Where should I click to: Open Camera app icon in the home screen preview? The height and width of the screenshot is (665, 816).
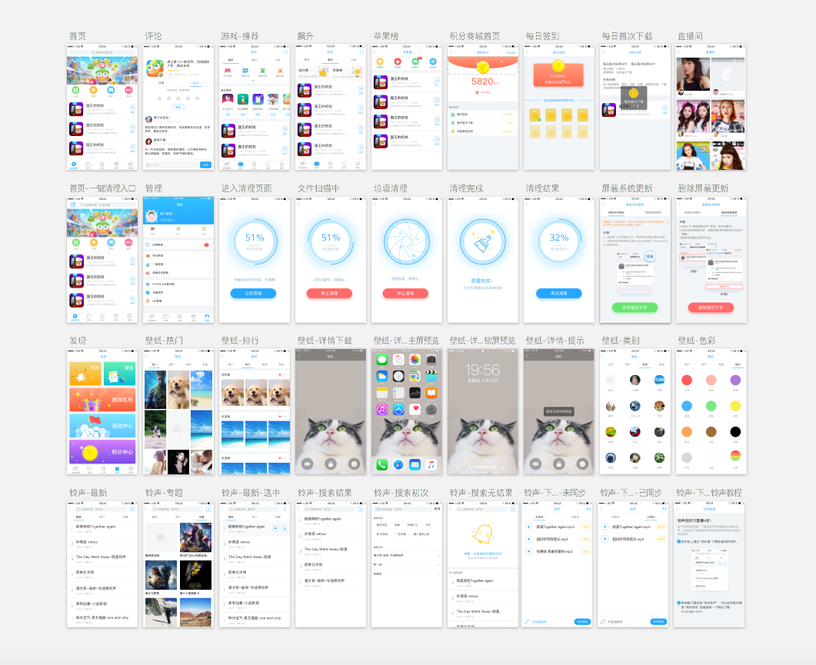coord(431,360)
